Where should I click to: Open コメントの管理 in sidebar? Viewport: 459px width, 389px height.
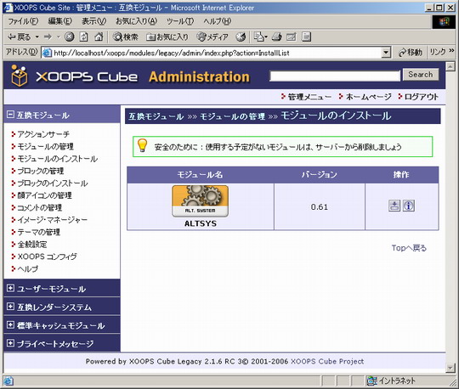(39, 207)
